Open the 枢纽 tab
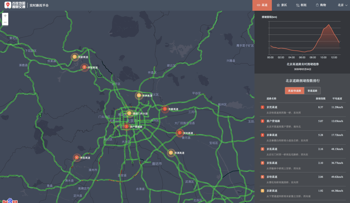 click(301, 5)
